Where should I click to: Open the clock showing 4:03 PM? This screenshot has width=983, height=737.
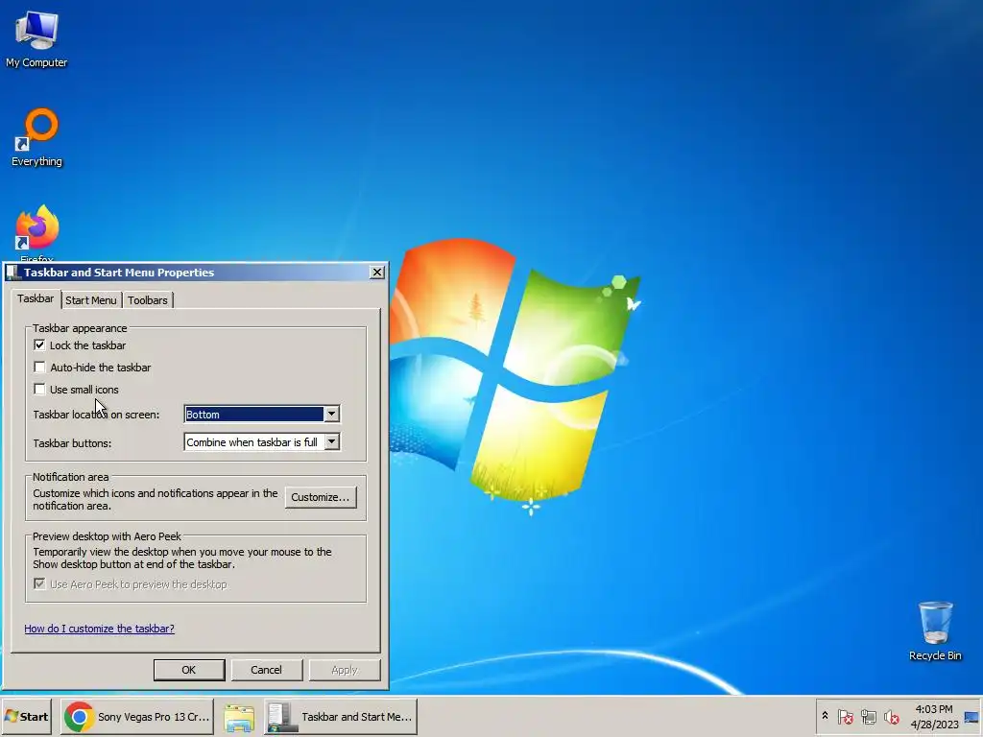934,716
